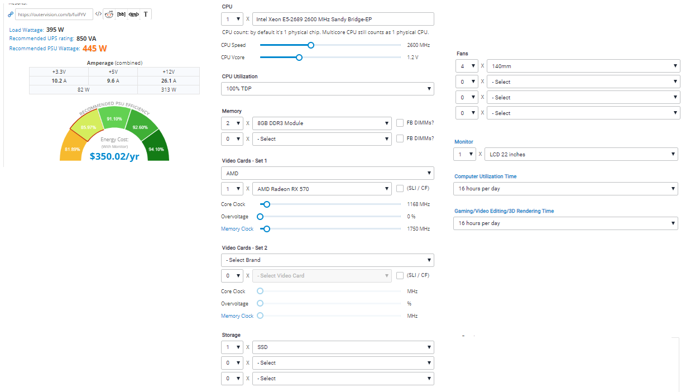Copy results as HTML with <html> icon
The width and height of the screenshot is (681, 392).
point(133,14)
